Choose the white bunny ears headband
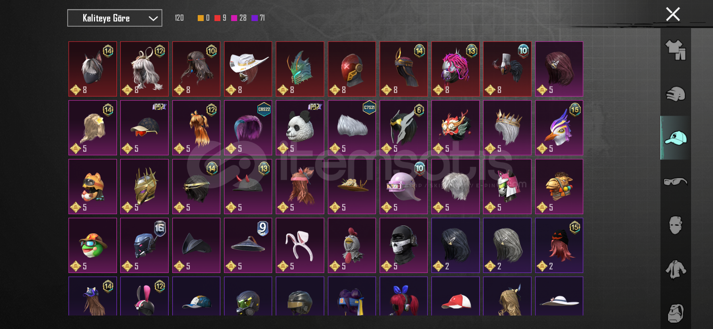Image resolution: width=713 pixels, height=329 pixels. coord(300,245)
